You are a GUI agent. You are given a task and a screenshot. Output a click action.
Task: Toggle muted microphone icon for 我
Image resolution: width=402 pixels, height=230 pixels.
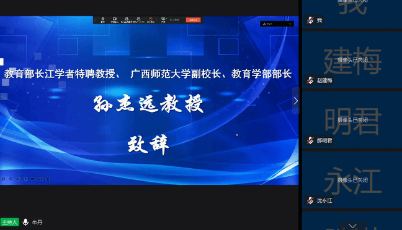click(310, 20)
